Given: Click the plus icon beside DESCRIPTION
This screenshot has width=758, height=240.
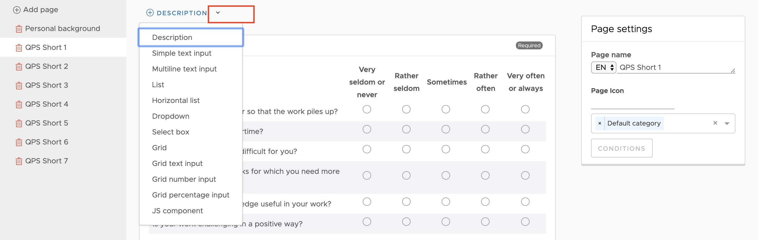Looking at the screenshot, I should pos(150,13).
